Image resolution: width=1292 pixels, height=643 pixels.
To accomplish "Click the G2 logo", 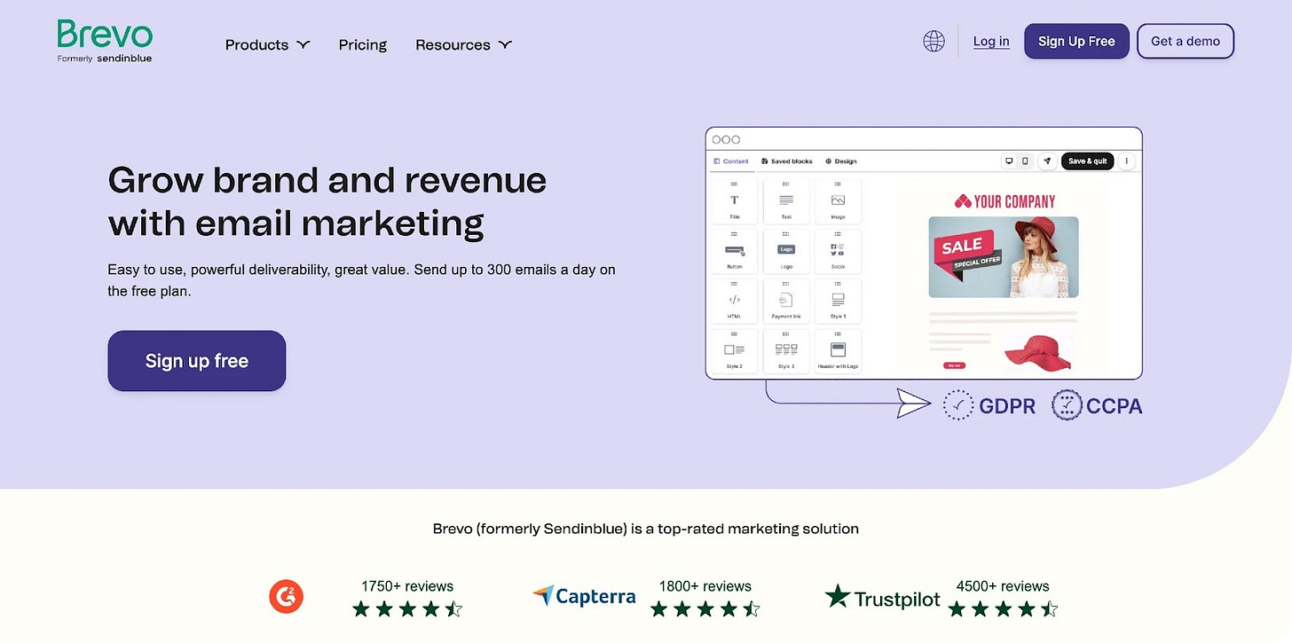I will pyautogui.click(x=286, y=596).
